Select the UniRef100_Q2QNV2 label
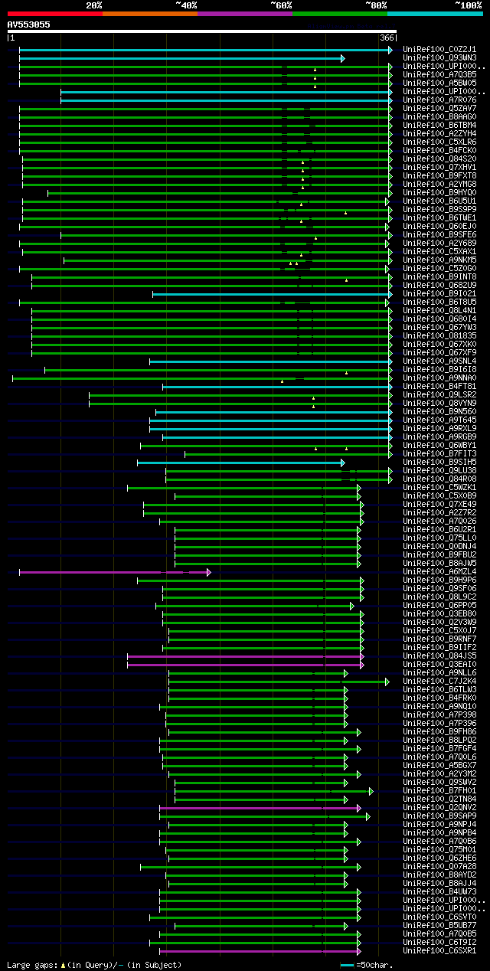The height and width of the screenshot is (971, 490). [x=439, y=808]
